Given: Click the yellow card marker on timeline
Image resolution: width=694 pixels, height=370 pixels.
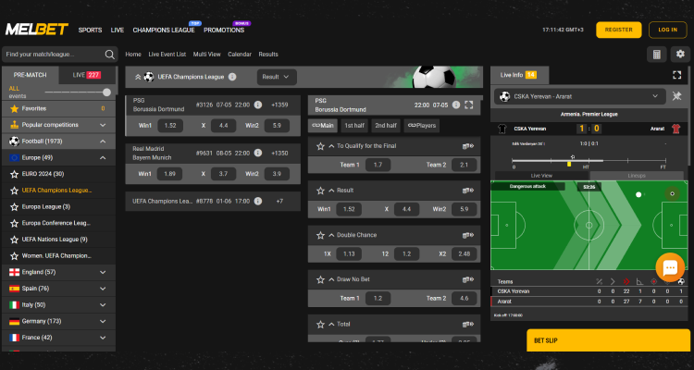Looking at the screenshot, I should (x=569, y=164).
